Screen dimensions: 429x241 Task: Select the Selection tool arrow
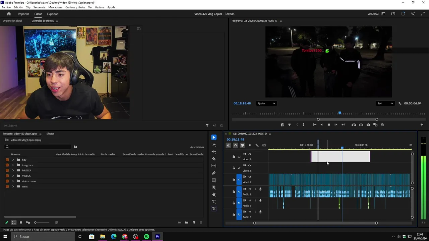[214, 137]
